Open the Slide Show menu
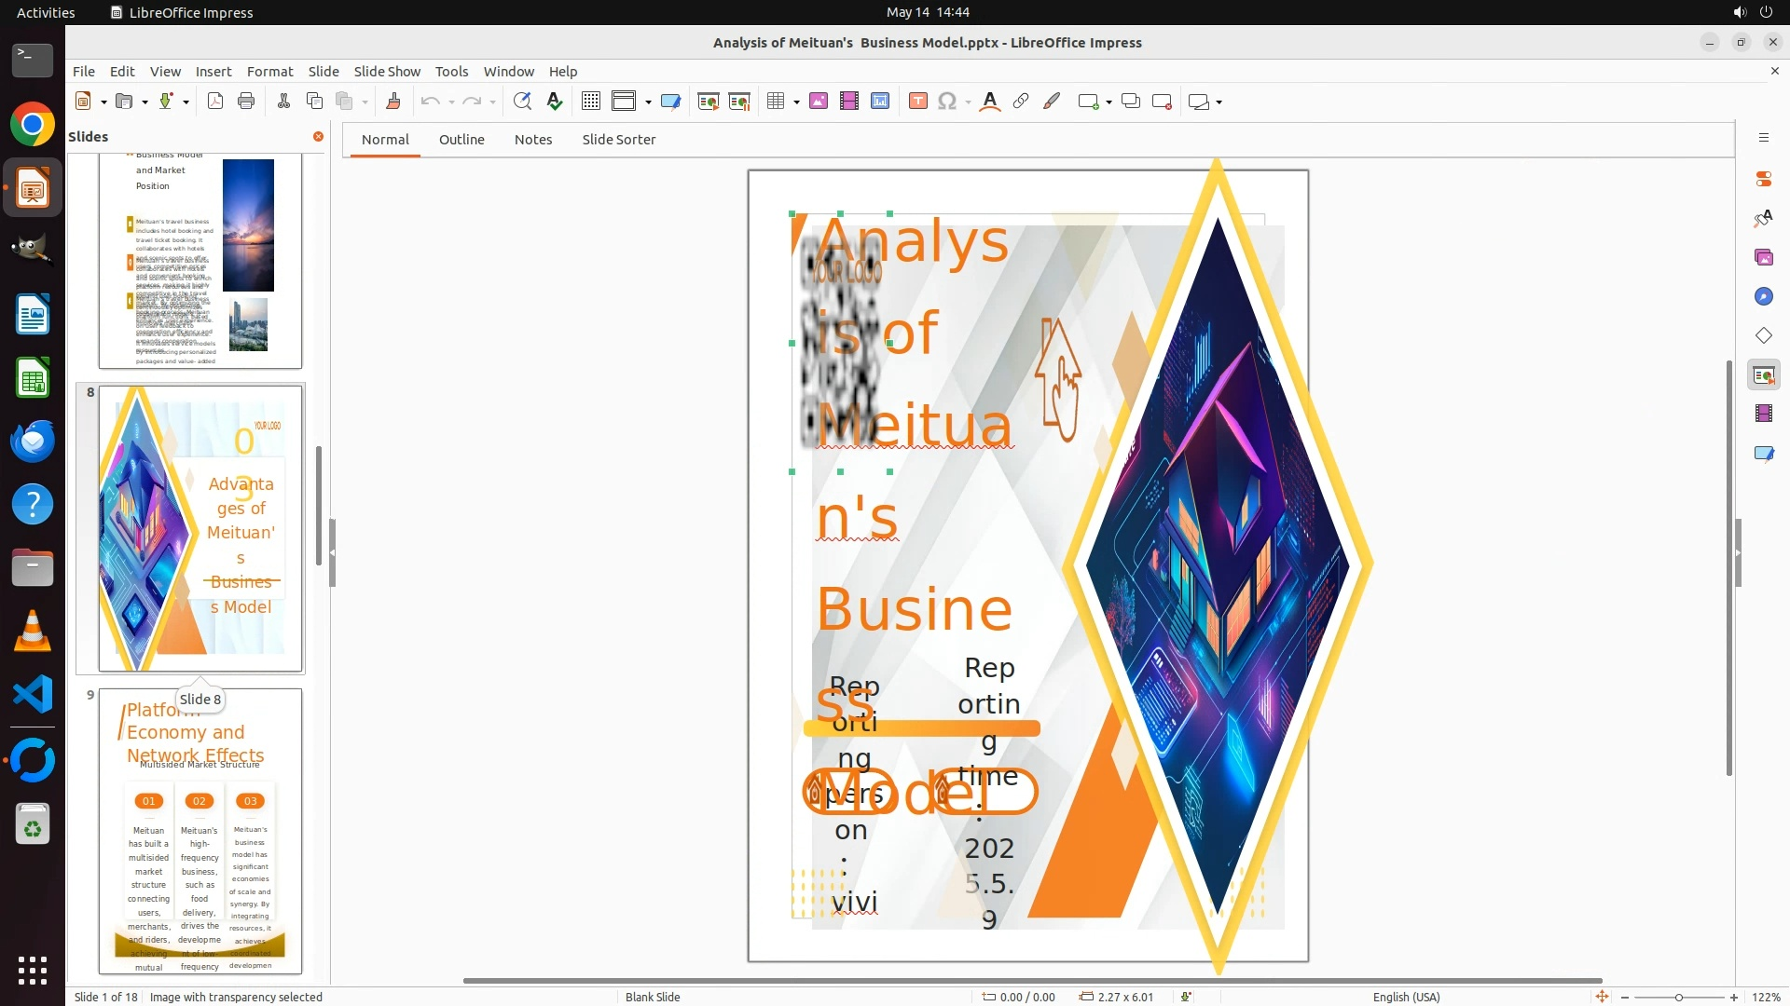Image resolution: width=1790 pixels, height=1006 pixels. [387, 72]
